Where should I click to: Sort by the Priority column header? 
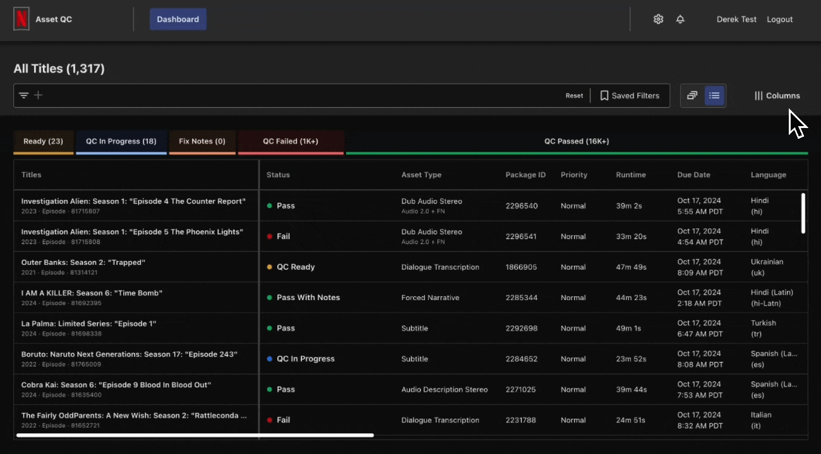(574, 175)
